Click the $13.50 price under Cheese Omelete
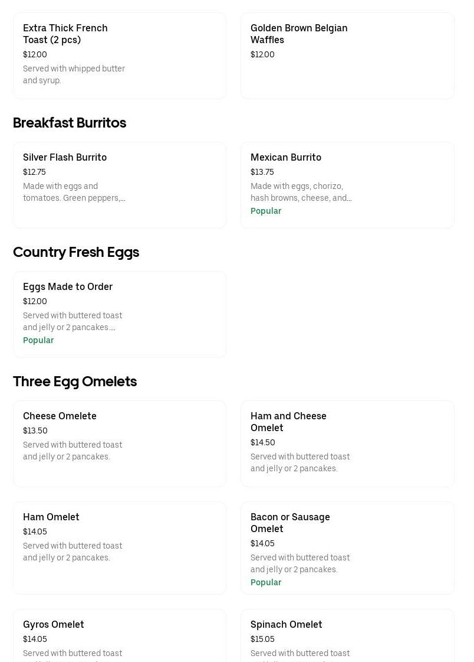Viewport: 474px width, 662px height. [35, 431]
